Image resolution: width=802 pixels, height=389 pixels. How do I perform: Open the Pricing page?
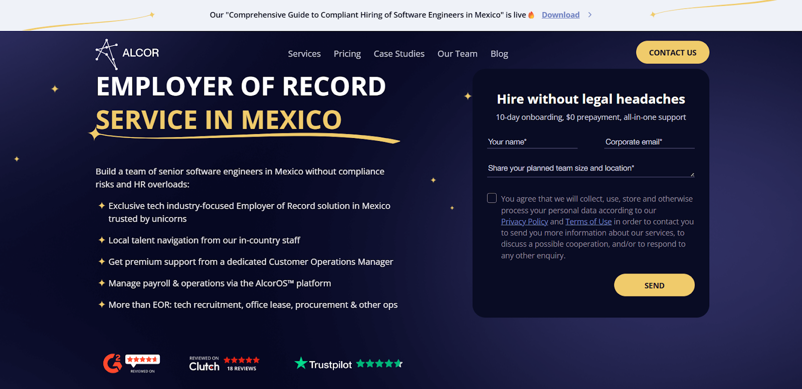[347, 53]
